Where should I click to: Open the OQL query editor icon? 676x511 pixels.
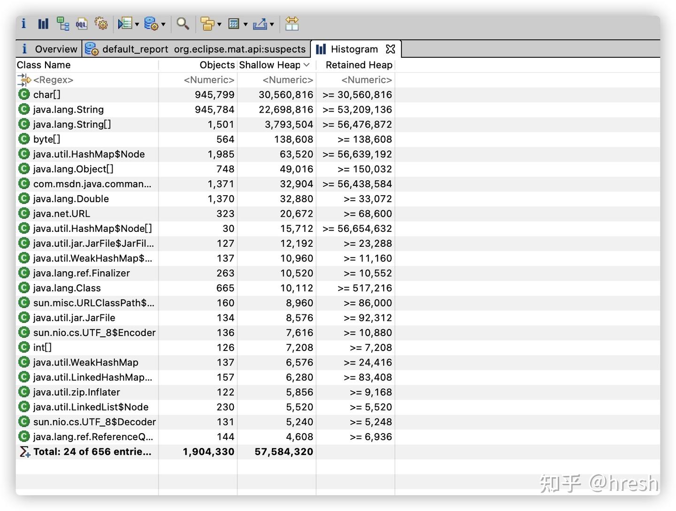pyautogui.click(x=82, y=23)
